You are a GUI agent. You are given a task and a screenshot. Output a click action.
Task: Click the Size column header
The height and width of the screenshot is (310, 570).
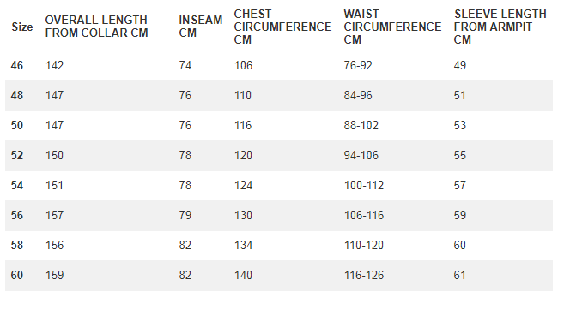click(x=22, y=27)
